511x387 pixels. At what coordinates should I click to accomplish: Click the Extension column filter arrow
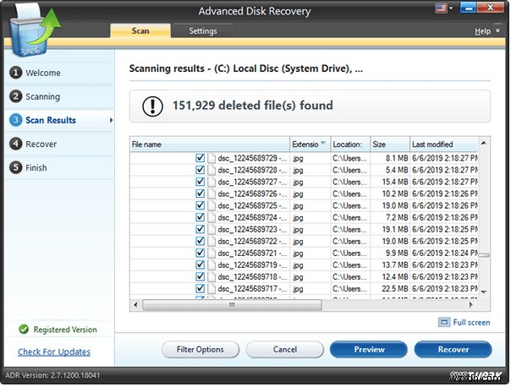pos(323,144)
